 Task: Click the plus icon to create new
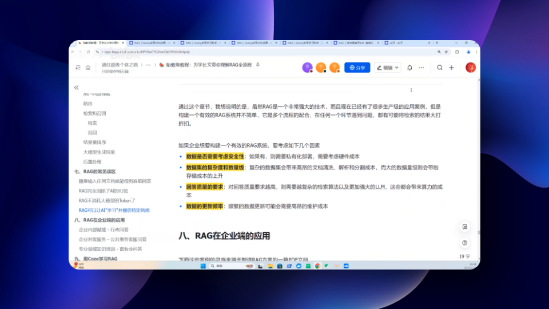coord(451,68)
